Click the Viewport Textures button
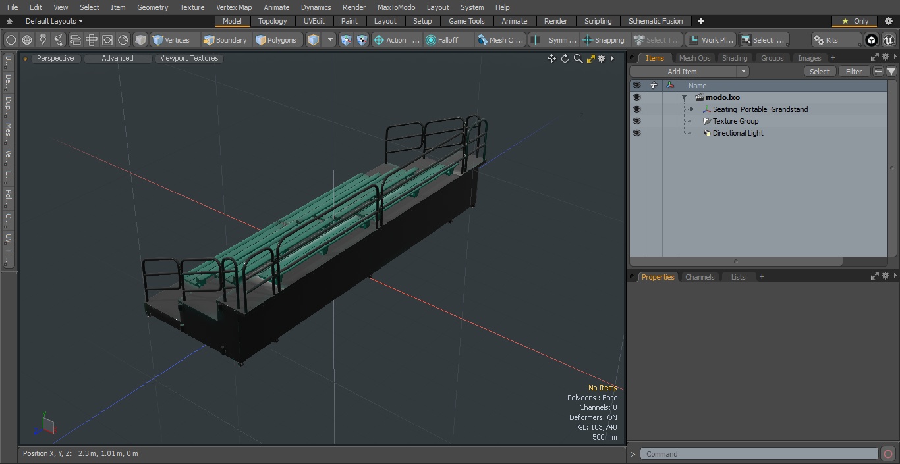 [189, 58]
